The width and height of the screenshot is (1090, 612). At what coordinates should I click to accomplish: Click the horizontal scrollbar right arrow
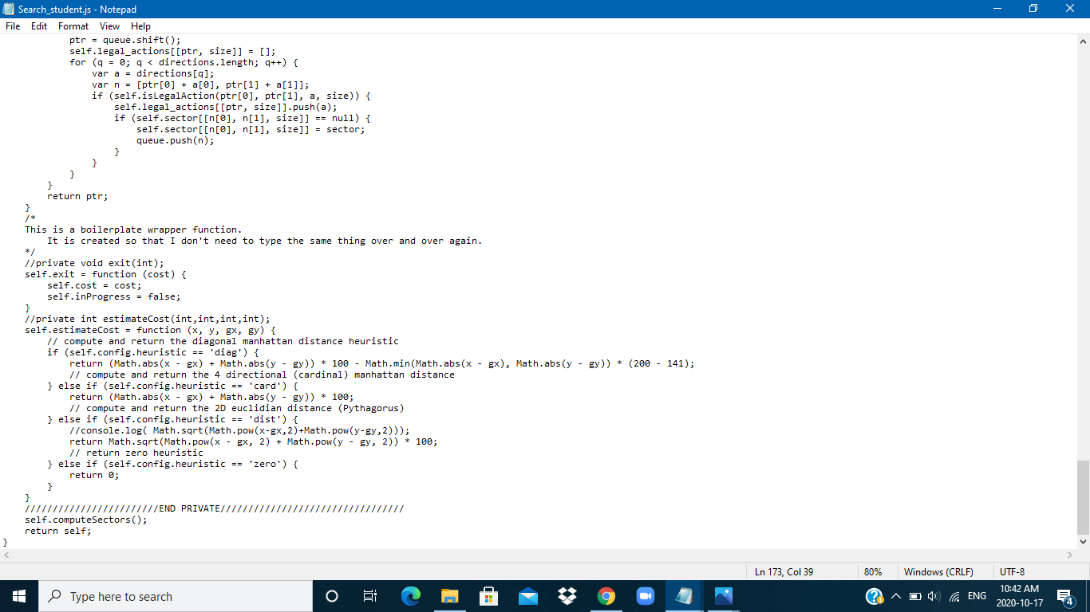point(1070,555)
